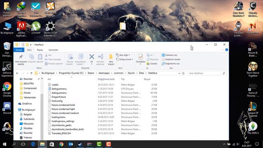
Task: Click the Back navigation arrow
Action: click(17, 73)
